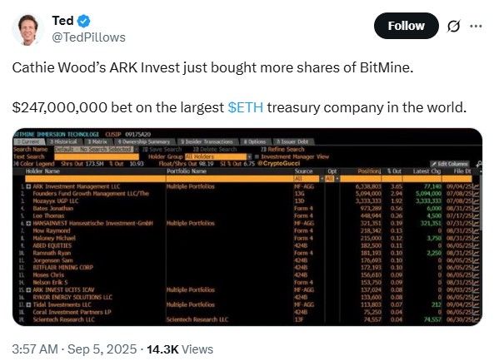
Task: Open the Search Name default dropdown
Action: click(137, 150)
